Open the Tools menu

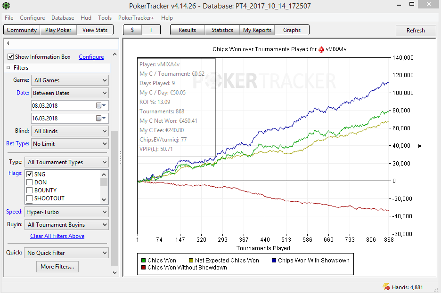click(105, 18)
